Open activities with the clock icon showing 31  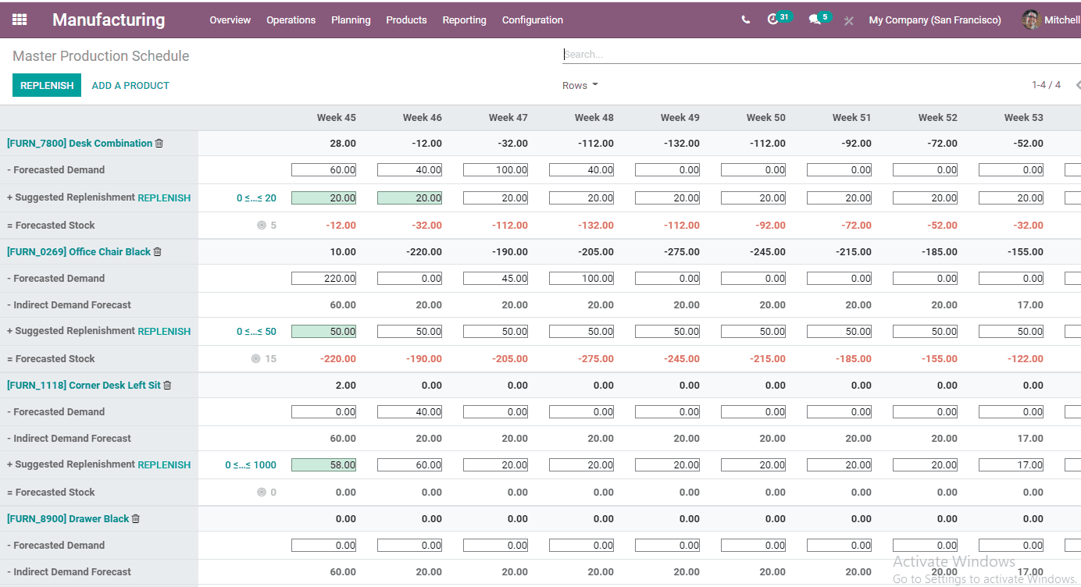(x=774, y=20)
